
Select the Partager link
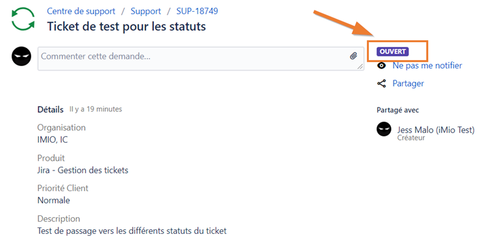pyautogui.click(x=408, y=84)
